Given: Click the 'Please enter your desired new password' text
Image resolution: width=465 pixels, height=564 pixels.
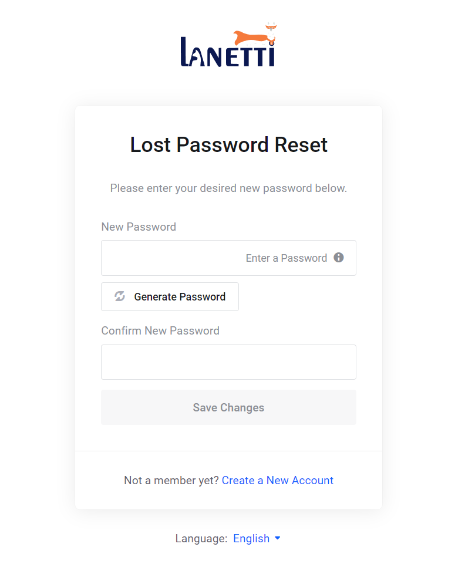Looking at the screenshot, I should (228, 188).
